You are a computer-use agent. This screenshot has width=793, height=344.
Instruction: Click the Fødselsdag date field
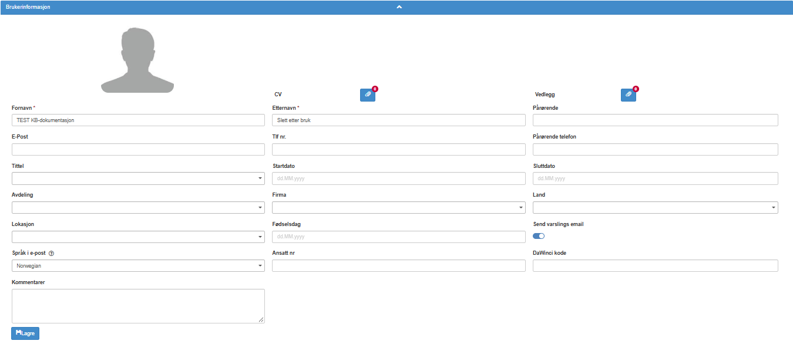[x=399, y=237]
